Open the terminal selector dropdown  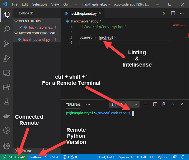coord(124,105)
